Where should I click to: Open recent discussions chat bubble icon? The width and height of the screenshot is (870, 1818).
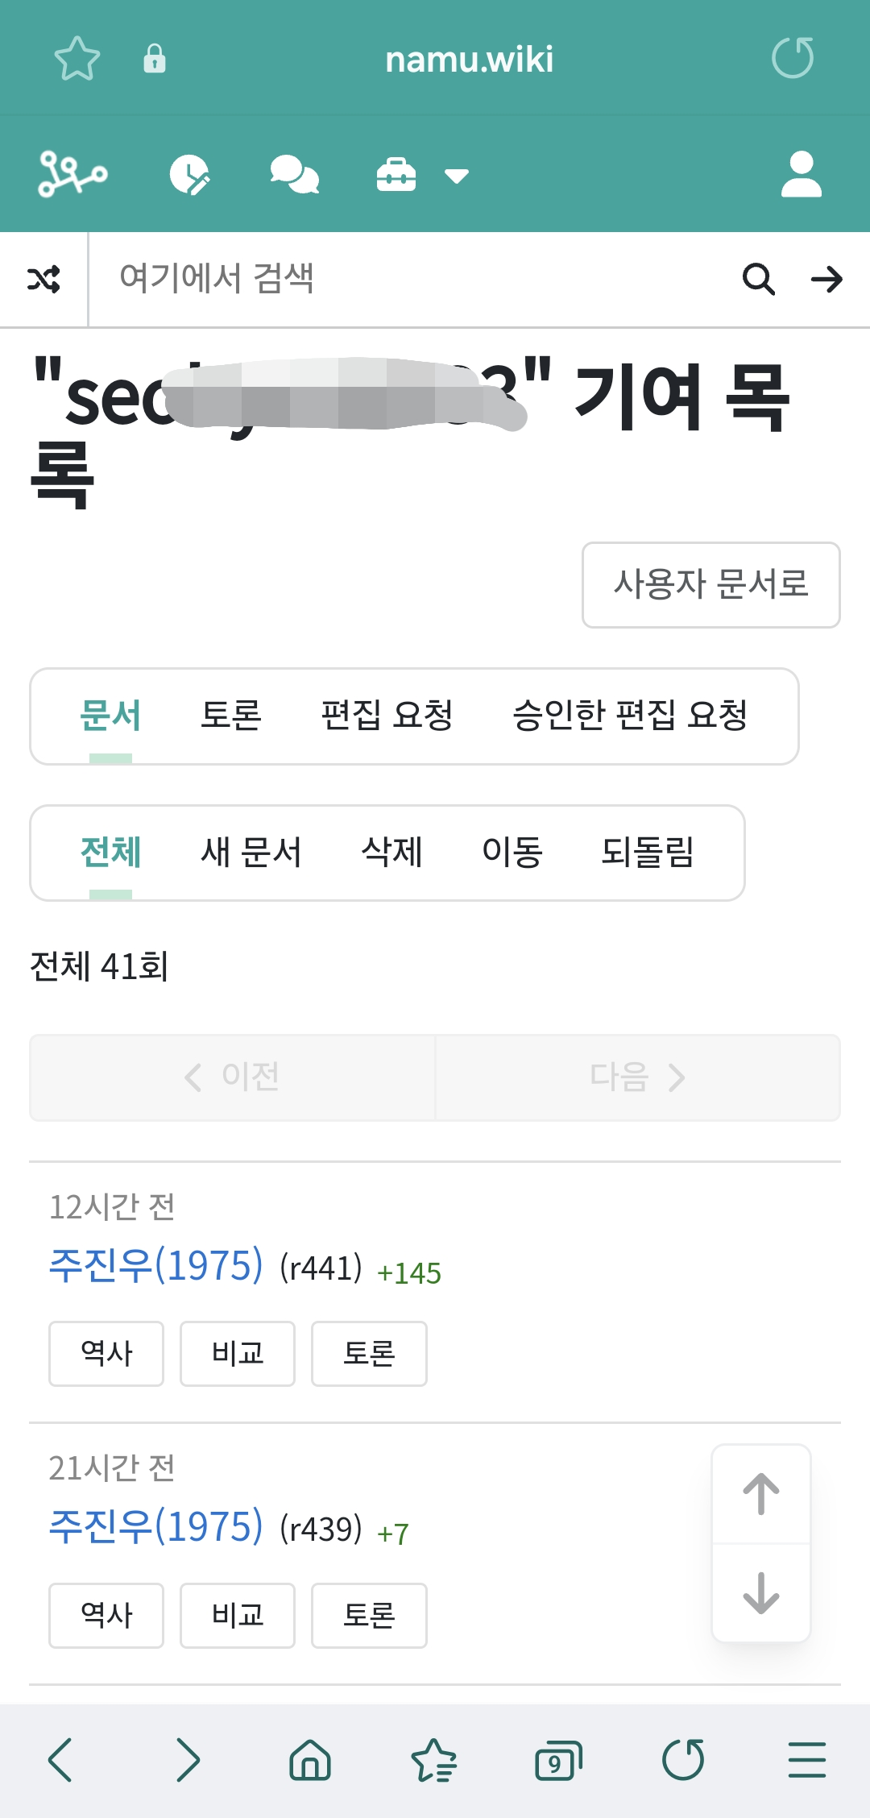pos(294,174)
